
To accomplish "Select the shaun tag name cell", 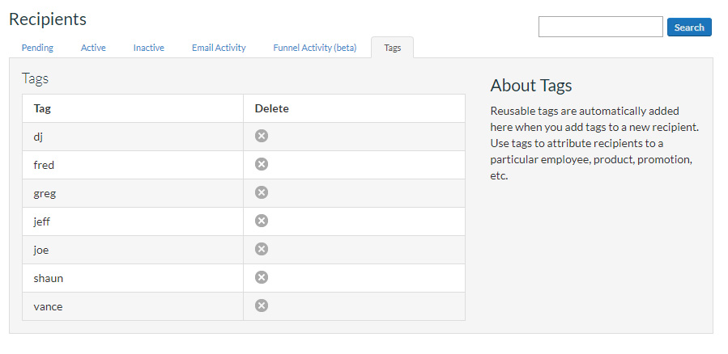I will pyautogui.click(x=49, y=278).
